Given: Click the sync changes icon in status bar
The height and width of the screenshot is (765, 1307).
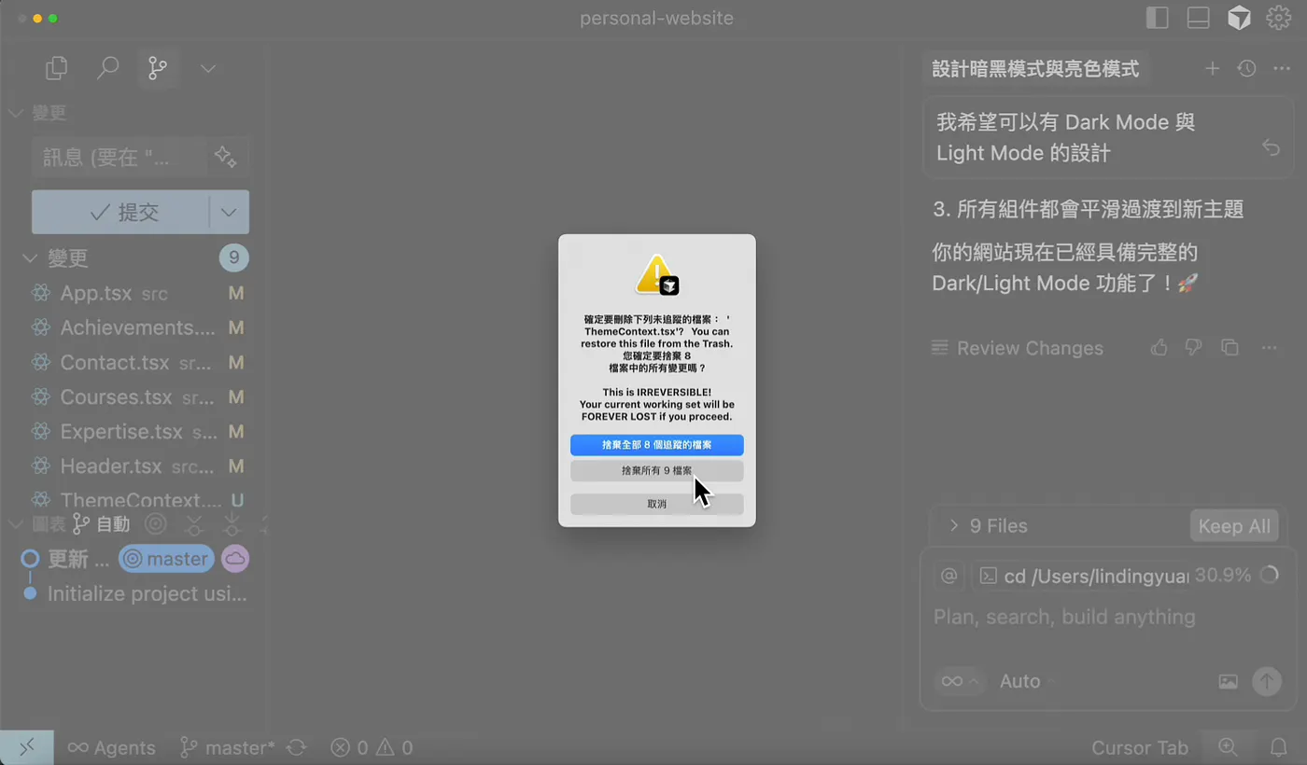Looking at the screenshot, I should [296, 747].
